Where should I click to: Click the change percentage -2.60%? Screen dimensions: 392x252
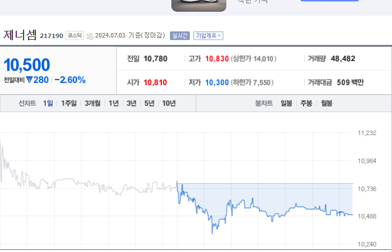[70, 80]
